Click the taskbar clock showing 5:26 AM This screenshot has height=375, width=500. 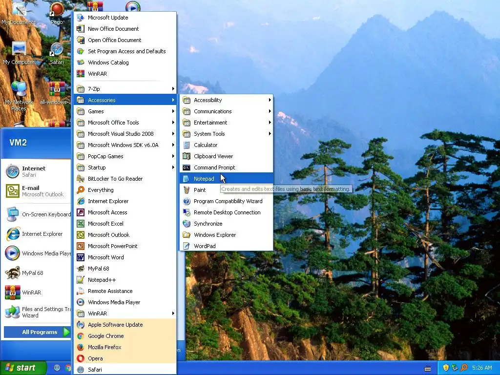tap(482, 368)
